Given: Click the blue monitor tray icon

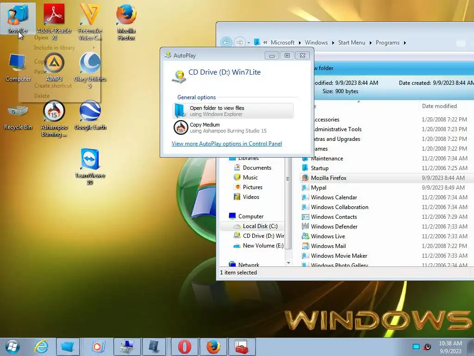Looking at the screenshot, I should (416, 347).
